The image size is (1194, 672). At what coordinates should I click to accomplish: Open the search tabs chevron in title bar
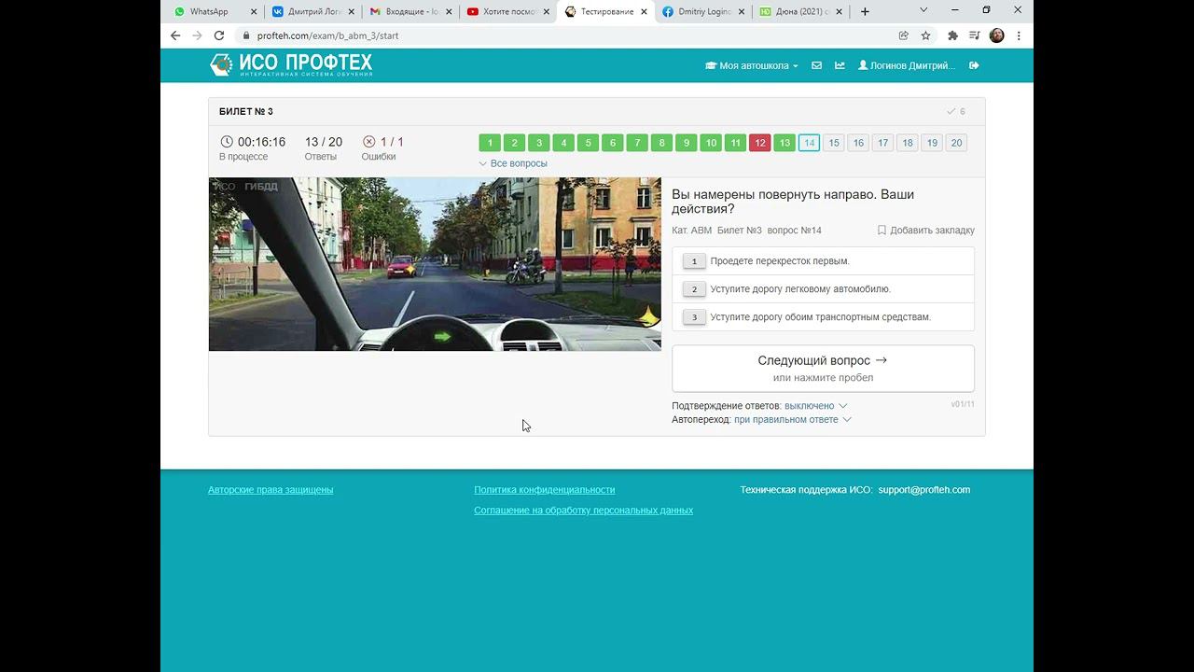click(x=923, y=10)
